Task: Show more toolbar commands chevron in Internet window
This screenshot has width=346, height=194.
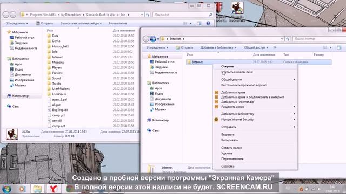Action: [275, 47]
